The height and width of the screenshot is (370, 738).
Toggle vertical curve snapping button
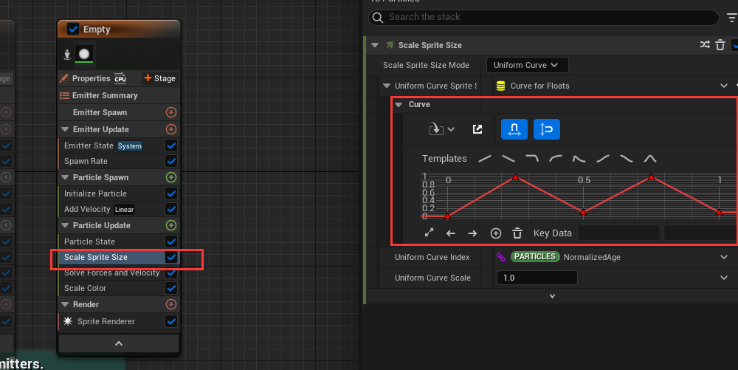click(547, 129)
